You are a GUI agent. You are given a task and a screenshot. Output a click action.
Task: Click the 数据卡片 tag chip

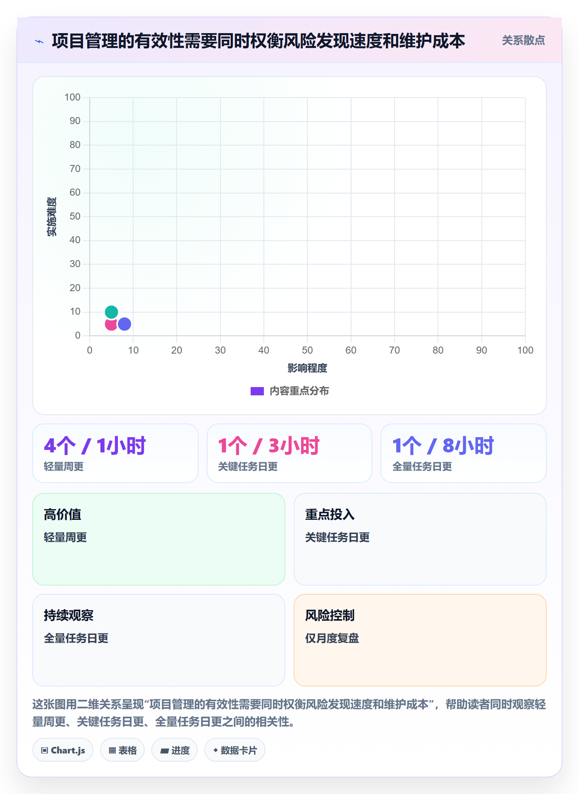point(235,750)
